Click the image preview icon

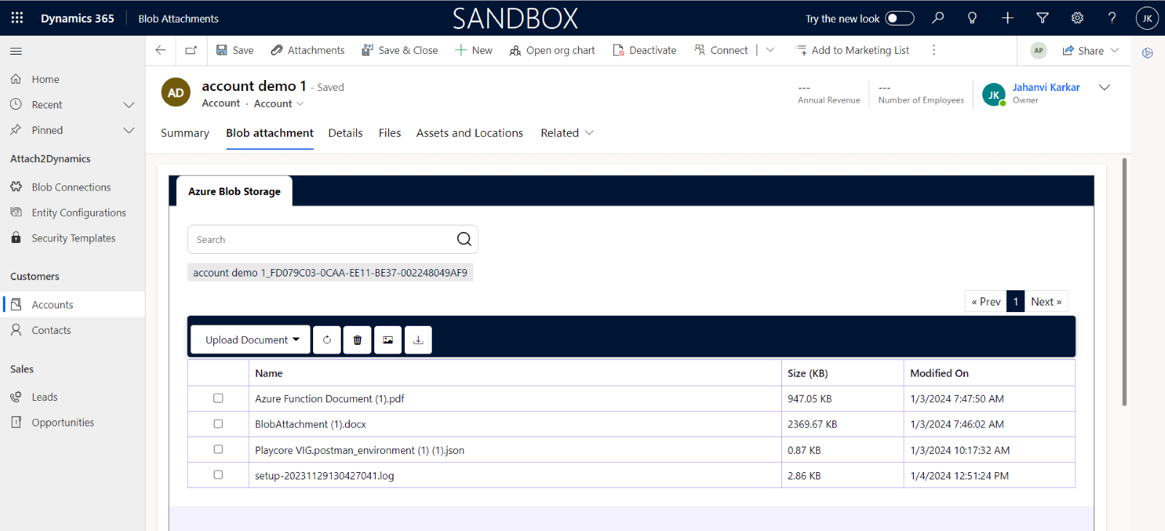(x=388, y=340)
